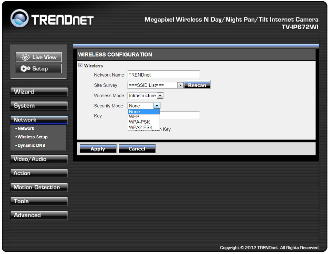Screen dimensions: 328x254
Task: Rescan for wireless networks
Action: pos(197,85)
